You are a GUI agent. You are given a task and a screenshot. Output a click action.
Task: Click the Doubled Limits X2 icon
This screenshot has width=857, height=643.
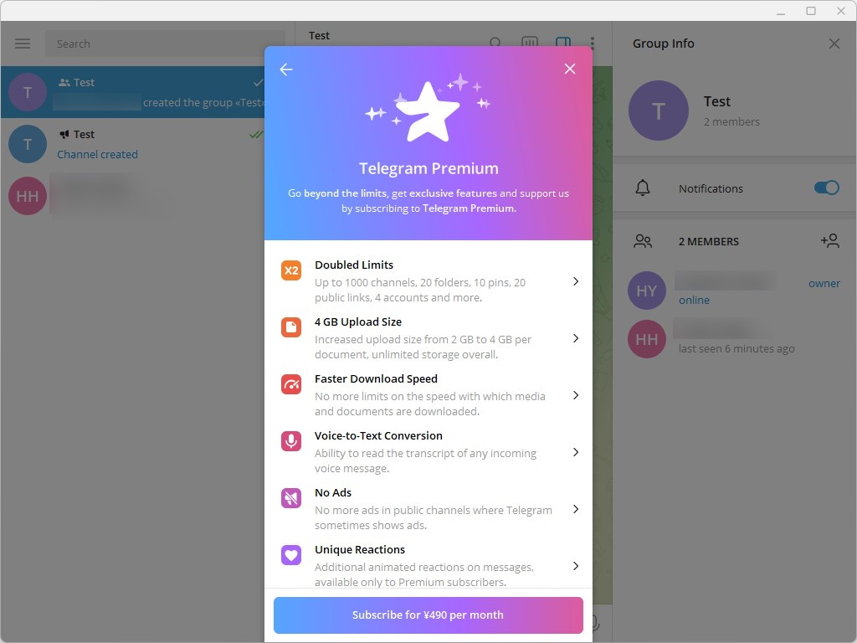[290, 271]
